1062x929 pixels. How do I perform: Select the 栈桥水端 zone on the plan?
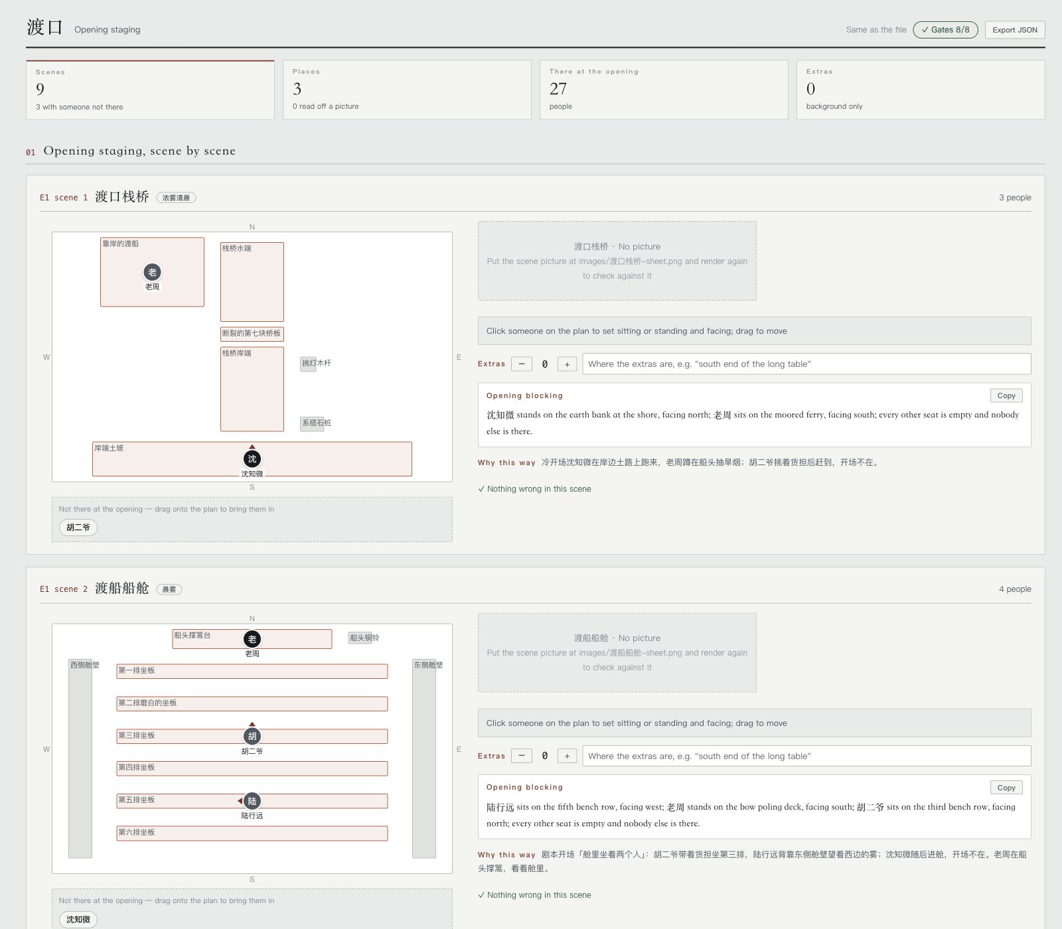[252, 282]
